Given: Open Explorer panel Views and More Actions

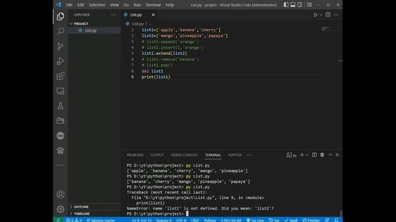Looking at the screenshot, I should pos(113,15).
